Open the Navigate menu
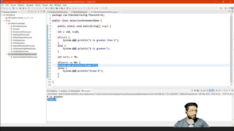 point(30,5)
